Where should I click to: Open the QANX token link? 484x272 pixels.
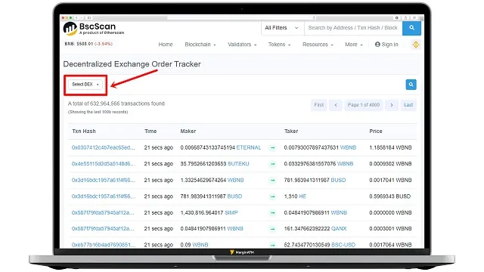(339, 229)
